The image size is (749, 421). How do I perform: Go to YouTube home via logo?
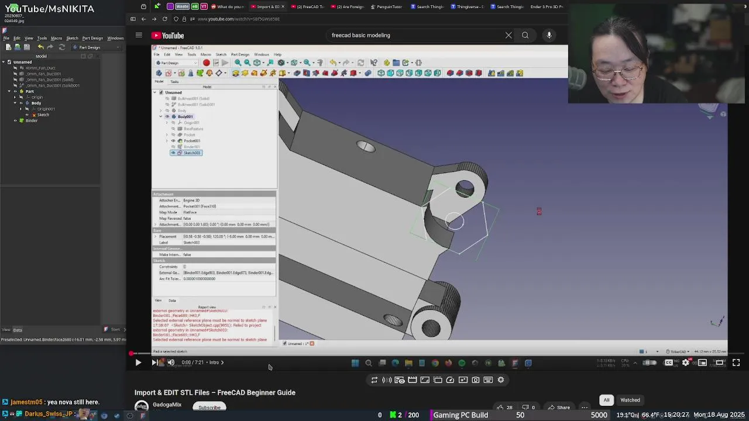point(168,35)
